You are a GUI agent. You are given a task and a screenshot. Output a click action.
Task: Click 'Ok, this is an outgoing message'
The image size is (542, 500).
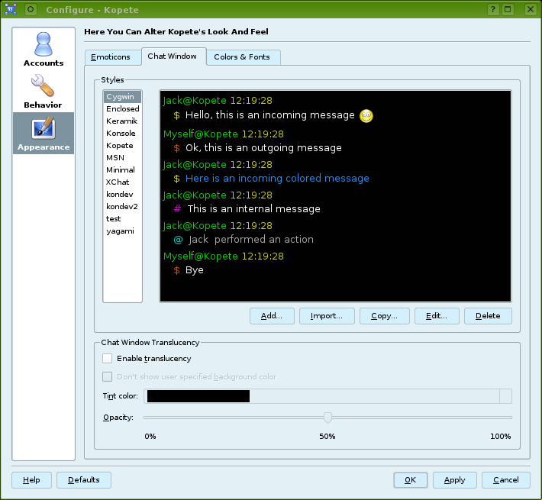[x=263, y=148]
